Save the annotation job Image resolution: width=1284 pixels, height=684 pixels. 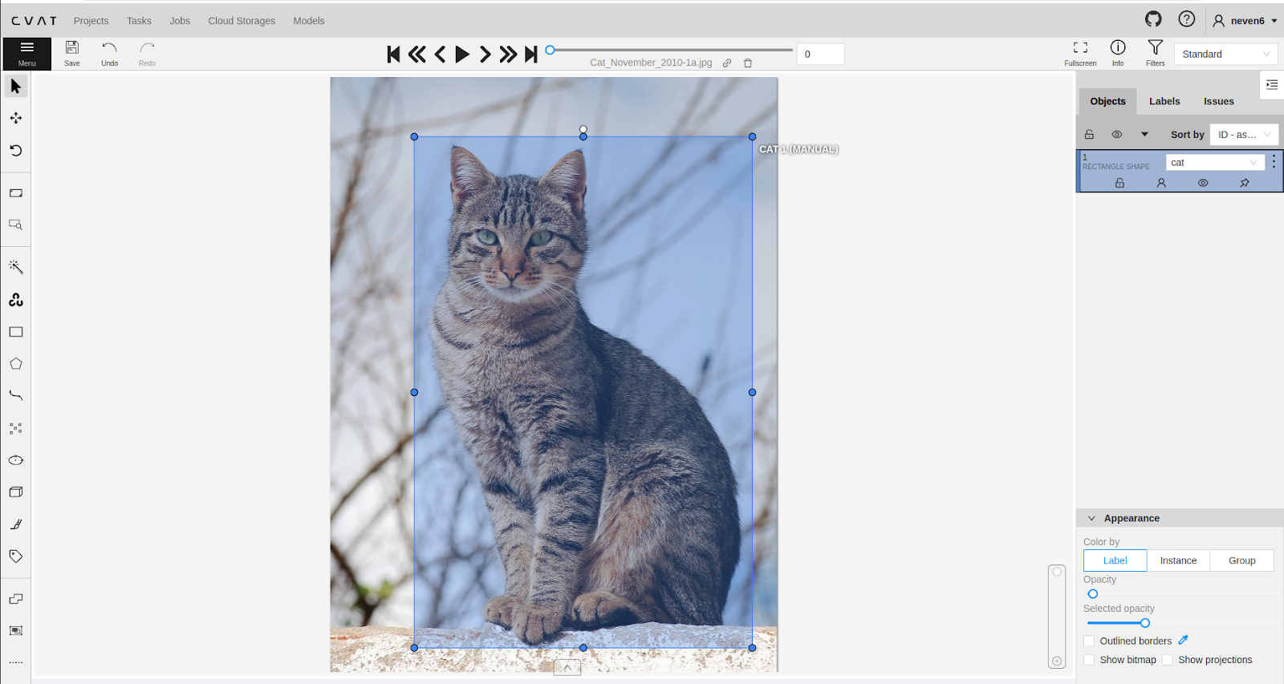click(72, 54)
